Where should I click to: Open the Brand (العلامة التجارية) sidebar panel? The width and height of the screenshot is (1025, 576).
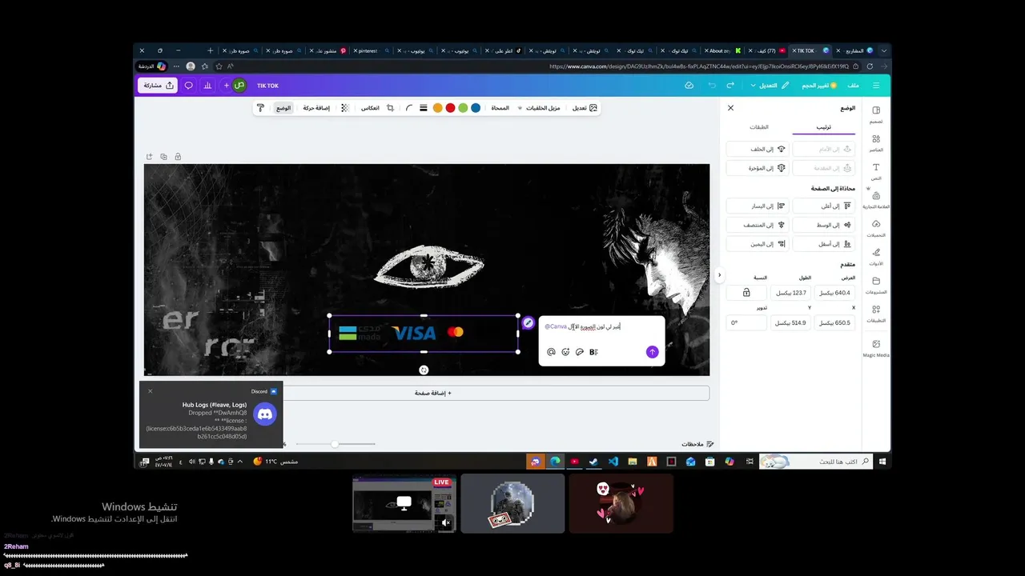[x=876, y=200]
